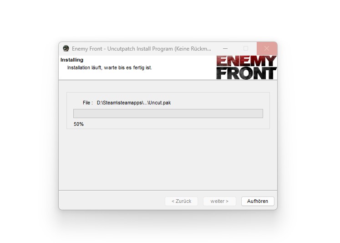Click the red ENEMY word in the logo
The width and height of the screenshot is (340, 243).
click(x=247, y=61)
